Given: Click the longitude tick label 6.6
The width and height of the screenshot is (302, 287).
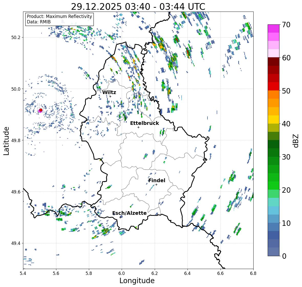Looking at the screenshot, I should [221, 273].
